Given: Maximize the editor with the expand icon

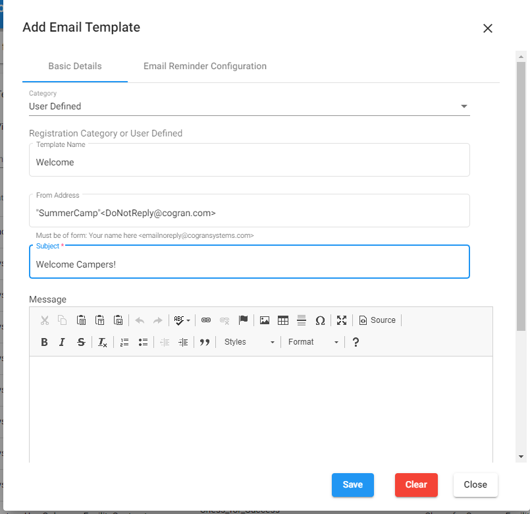Looking at the screenshot, I should (x=342, y=320).
